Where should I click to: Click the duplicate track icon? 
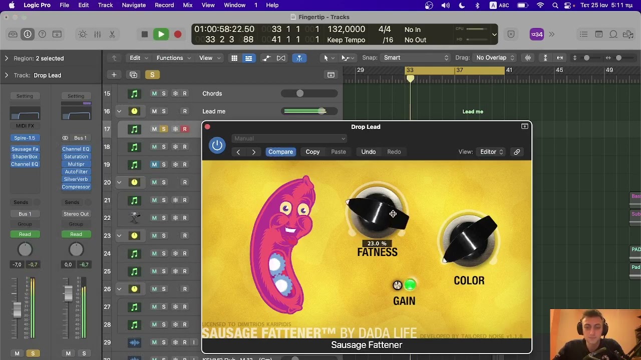click(133, 75)
